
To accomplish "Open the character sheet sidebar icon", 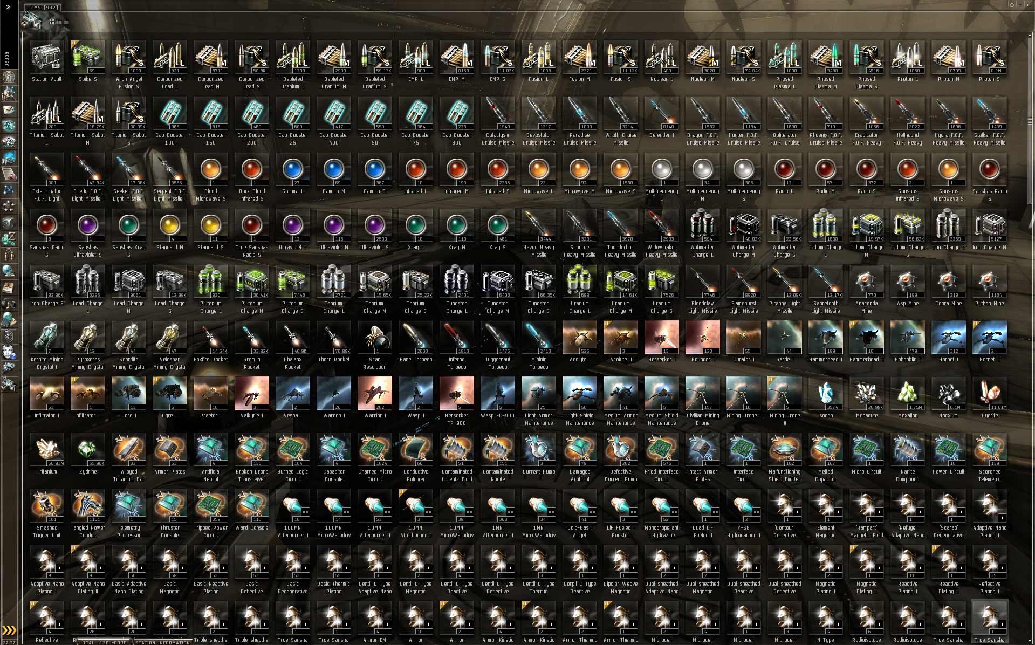I will 8,77.
